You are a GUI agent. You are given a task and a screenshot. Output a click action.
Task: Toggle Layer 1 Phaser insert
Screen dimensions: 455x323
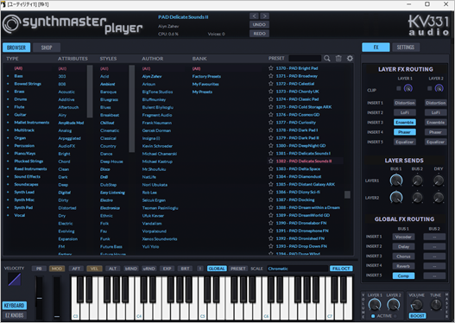click(405, 132)
